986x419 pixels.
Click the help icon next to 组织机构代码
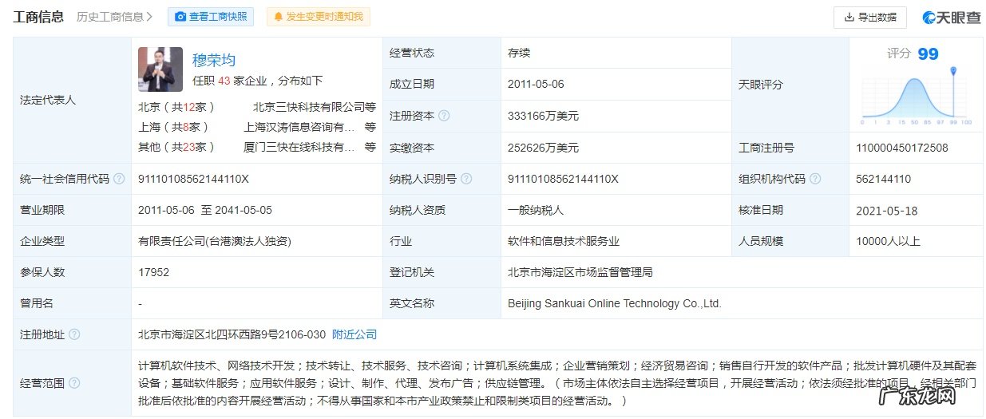point(815,179)
